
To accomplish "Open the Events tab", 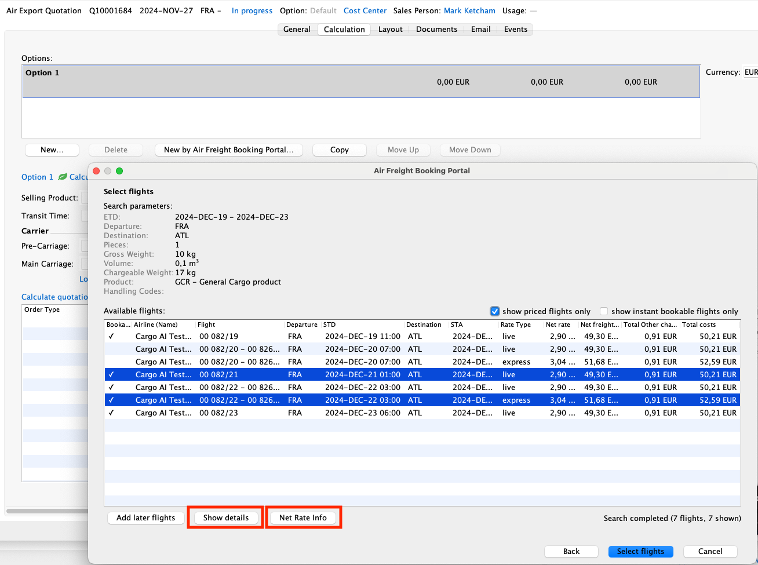I will pos(515,29).
